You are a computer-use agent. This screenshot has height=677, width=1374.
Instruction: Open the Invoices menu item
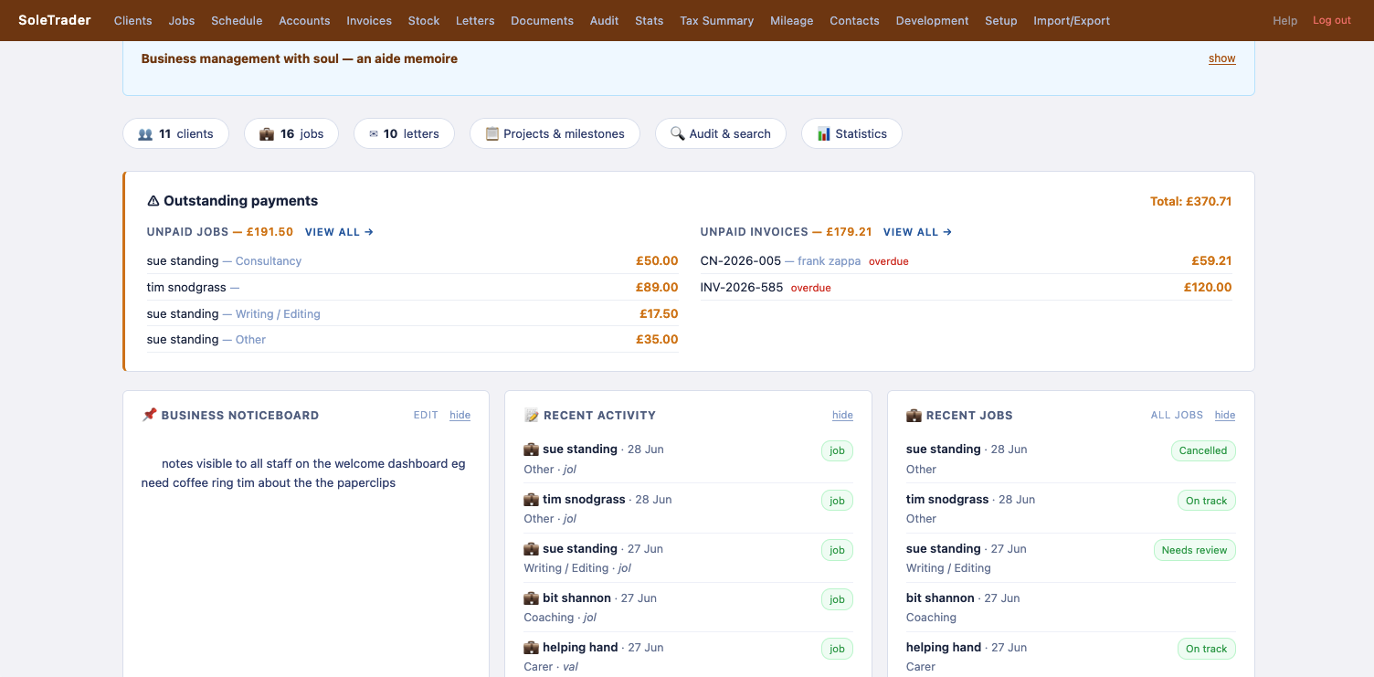(369, 20)
